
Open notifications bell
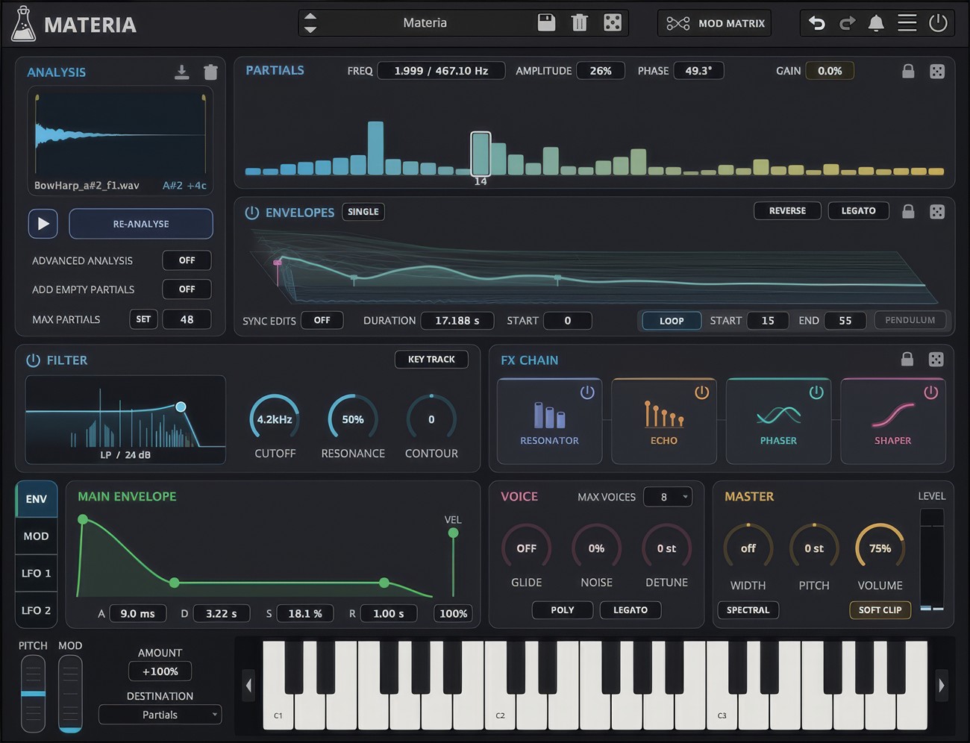click(877, 23)
